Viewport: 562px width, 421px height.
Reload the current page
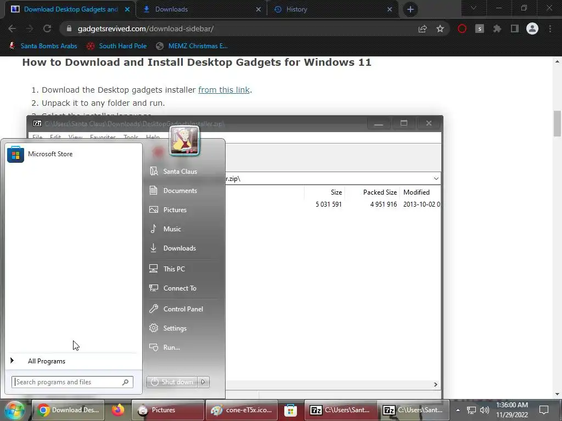pyautogui.click(x=47, y=29)
